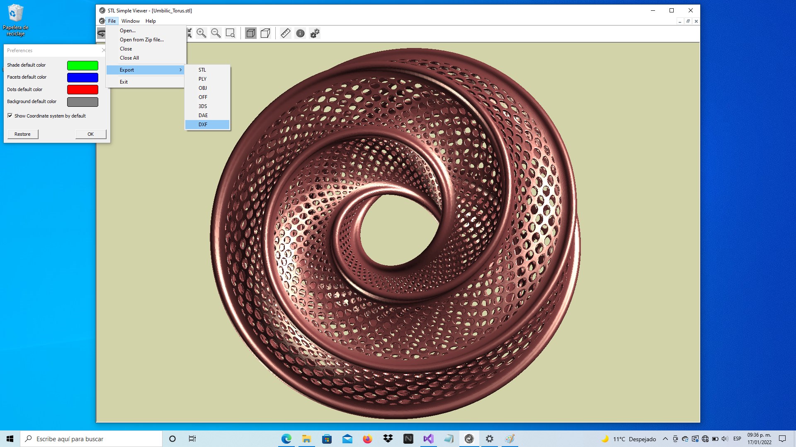Viewport: 796px width, 447px height.
Task: Pick the green Shade default color swatch
Action: [x=83, y=65]
